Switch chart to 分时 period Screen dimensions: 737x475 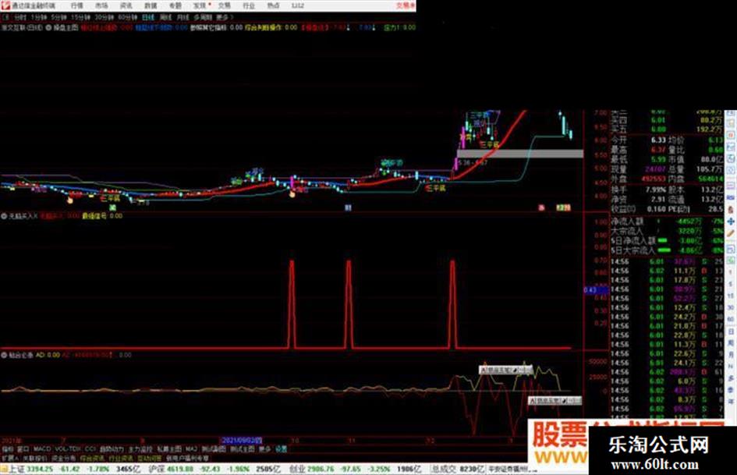pyautogui.click(x=19, y=17)
